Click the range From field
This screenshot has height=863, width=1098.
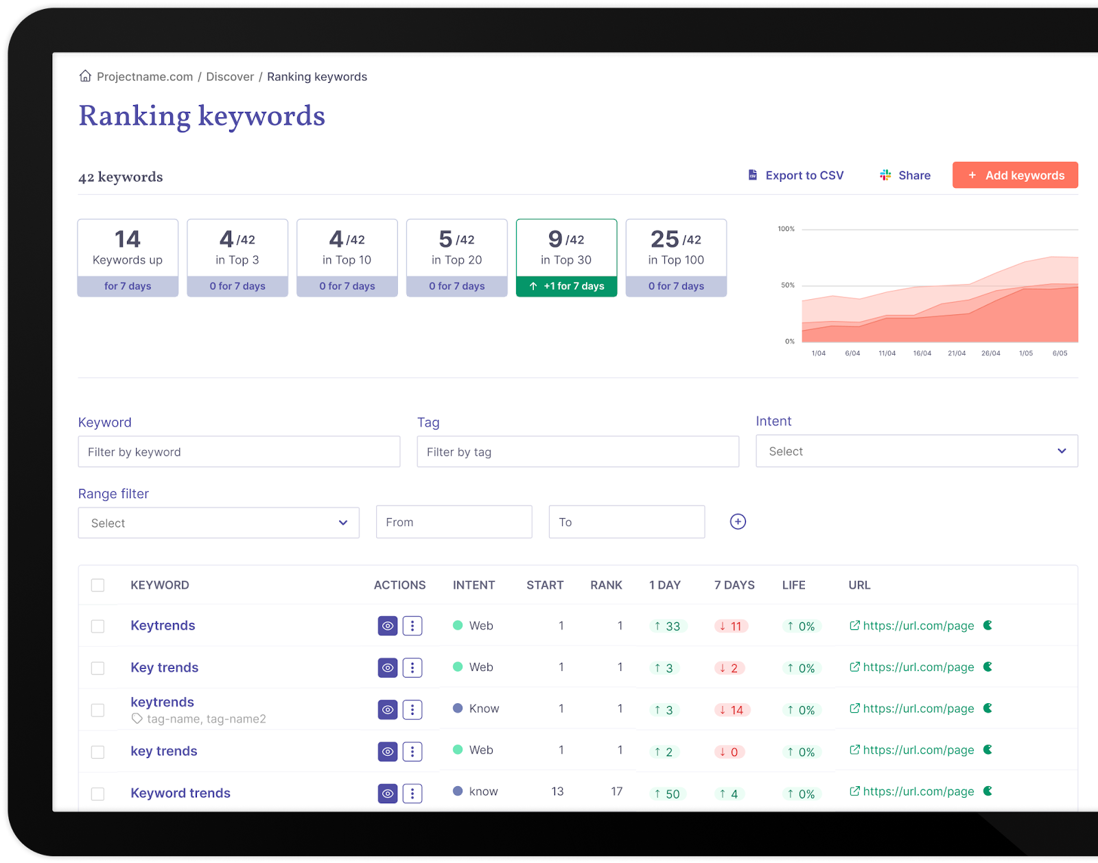(454, 522)
